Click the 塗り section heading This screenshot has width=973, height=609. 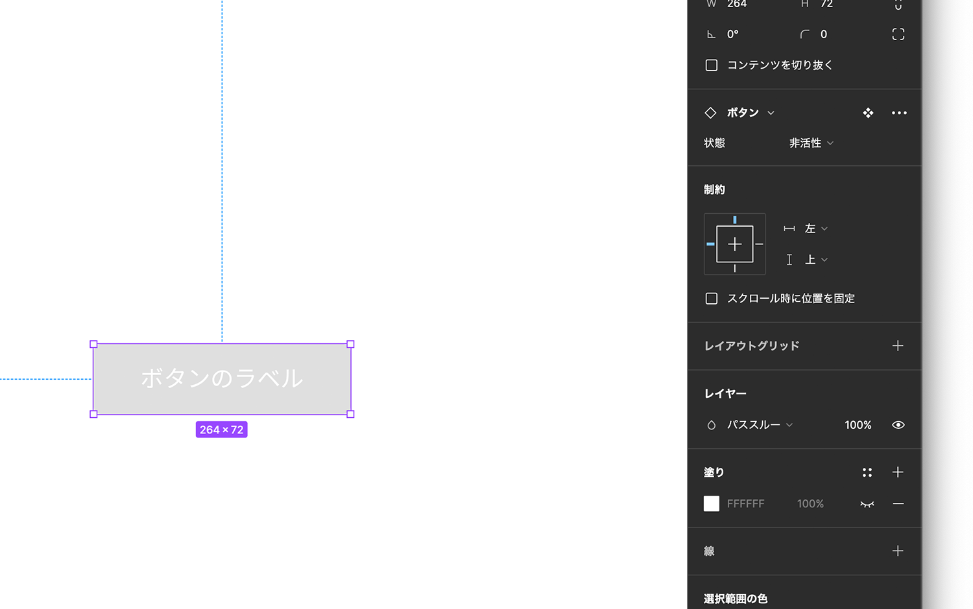coord(714,472)
